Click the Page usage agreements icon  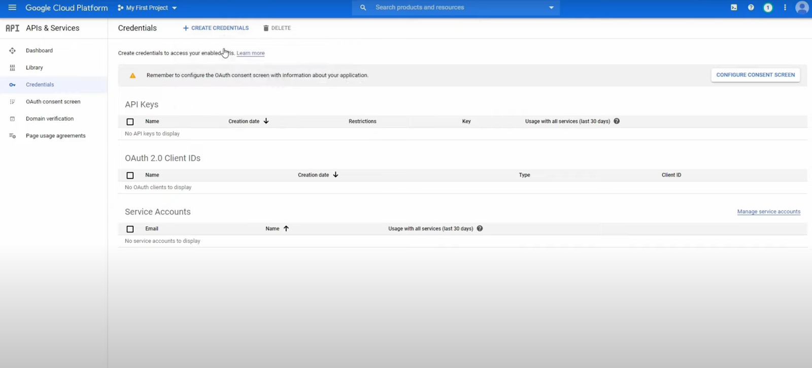pyautogui.click(x=12, y=136)
